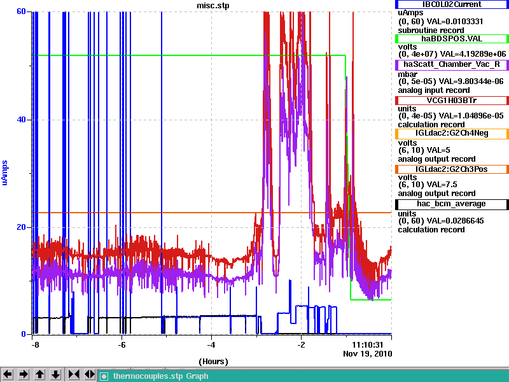Click the Nov 19, 2010 date label
Viewport: 509px width, 382px height.
pyautogui.click(x=368, y=354)
